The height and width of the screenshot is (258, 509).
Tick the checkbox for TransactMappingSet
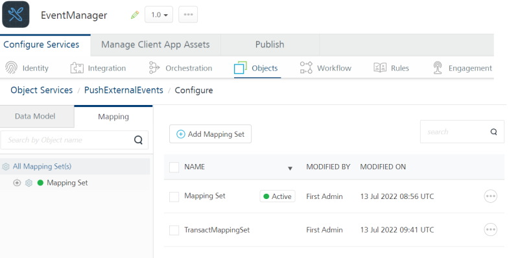point(174,230)
